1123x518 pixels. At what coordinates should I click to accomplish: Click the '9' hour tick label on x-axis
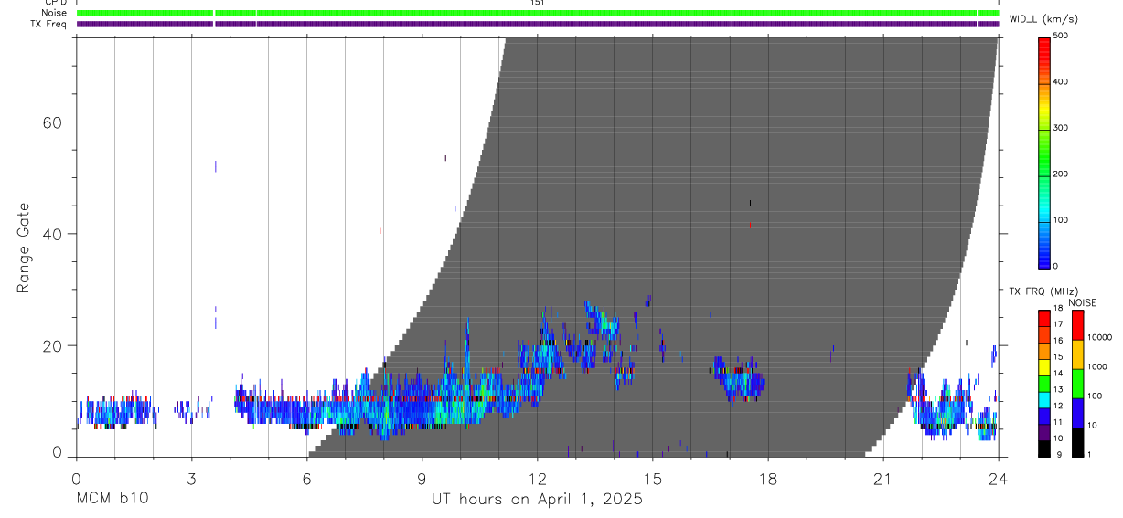(x=422, y=478)
